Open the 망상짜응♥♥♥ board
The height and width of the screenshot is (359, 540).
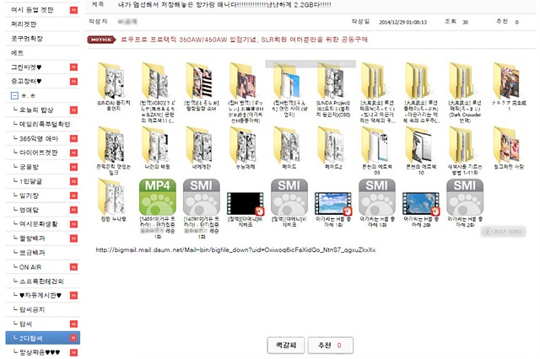pos(40,352)
